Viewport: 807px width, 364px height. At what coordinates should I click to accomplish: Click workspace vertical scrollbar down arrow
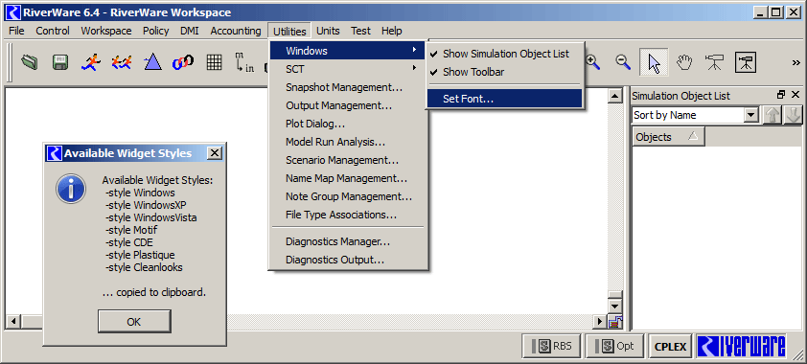tap(615, 306)
